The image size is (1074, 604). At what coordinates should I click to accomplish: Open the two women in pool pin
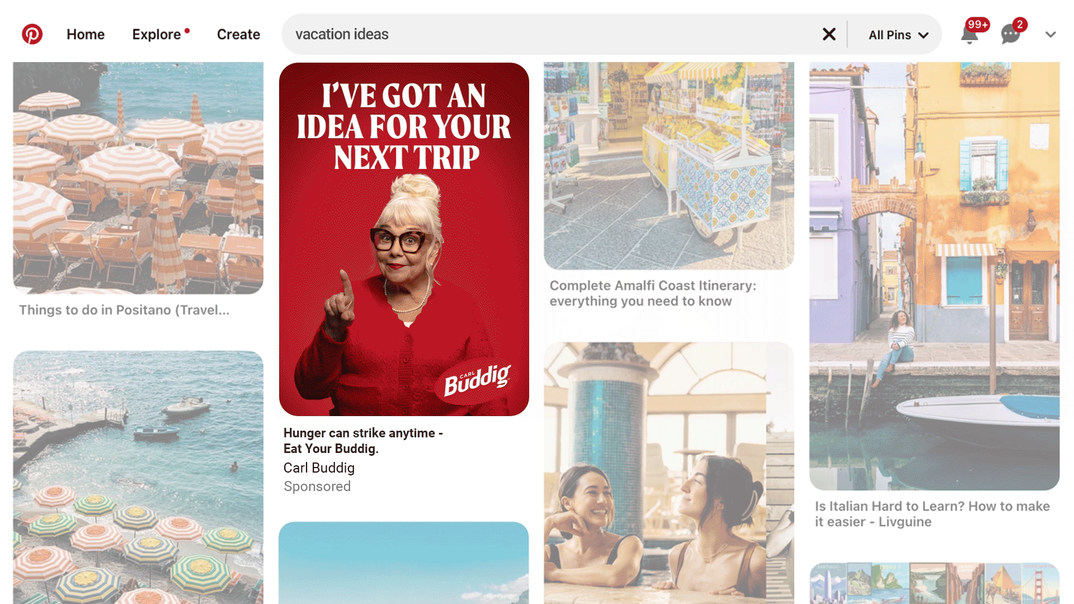pos(669,473)
